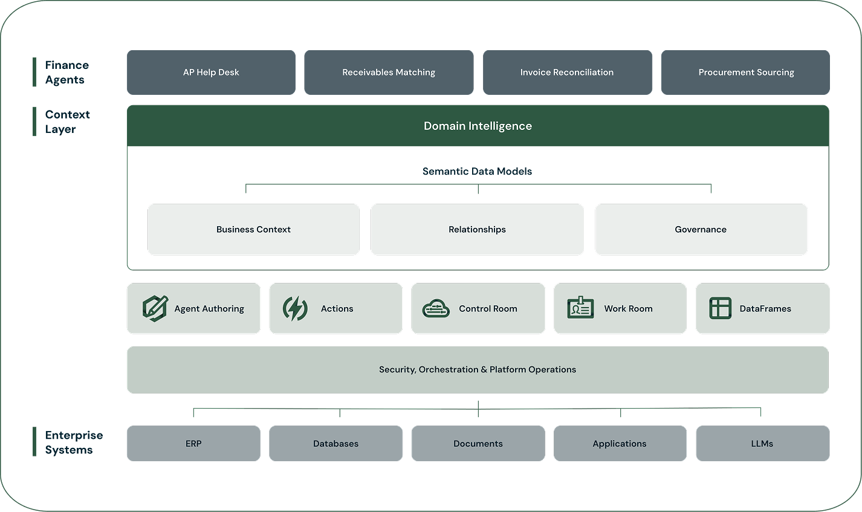Screen dimensions: 862x512
Task: Choose the Invoice Reconciliation box
Action: click(567, 73)
